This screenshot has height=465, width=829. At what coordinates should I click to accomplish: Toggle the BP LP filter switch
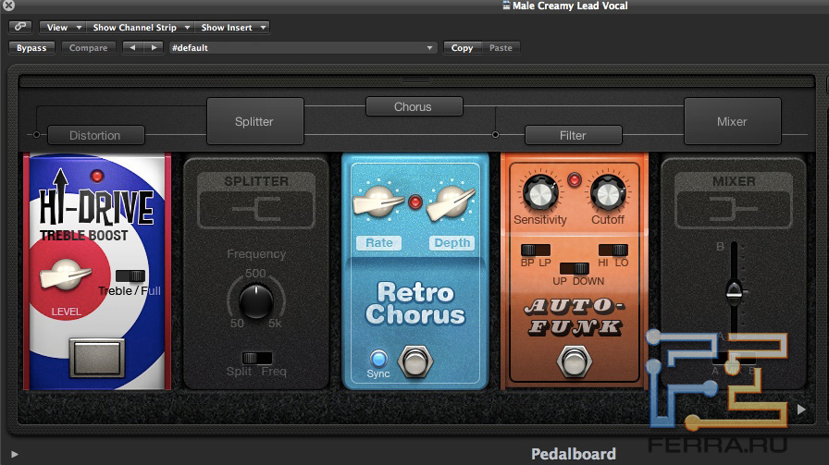point(535,250)
